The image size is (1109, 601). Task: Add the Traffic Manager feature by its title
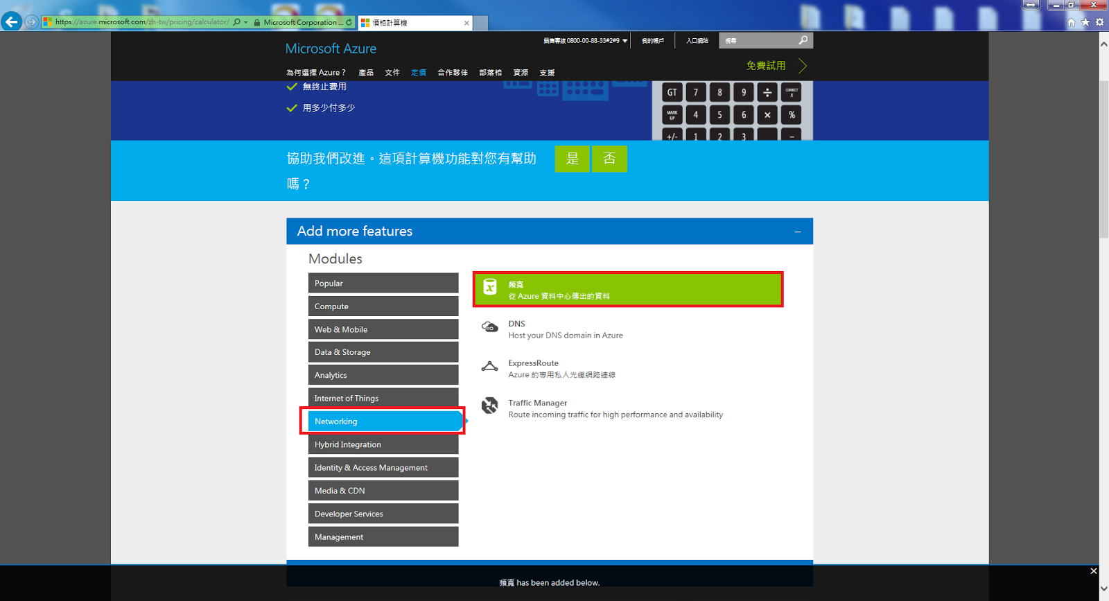[x=537, y=403]
